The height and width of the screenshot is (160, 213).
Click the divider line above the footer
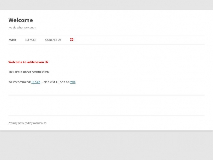[x=106, y=115]
